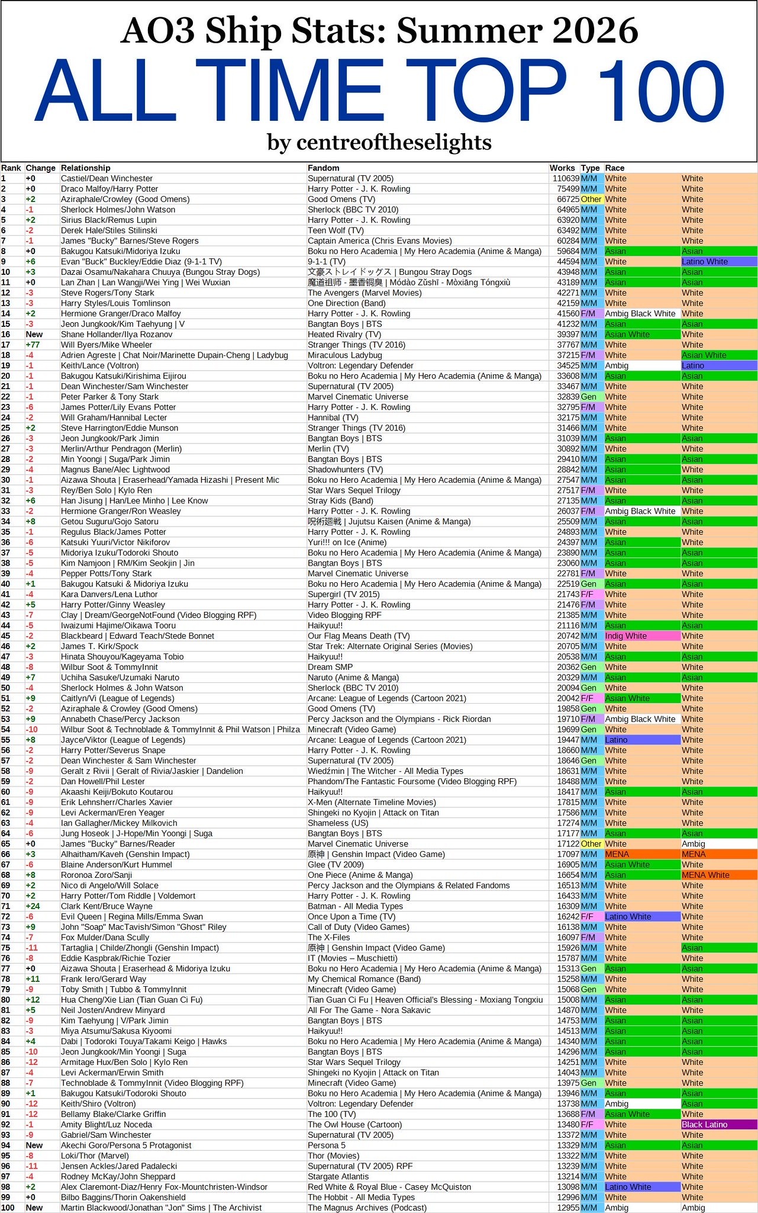Click the works count "110639"
The image size is (758, 1213).
point(566,178)
